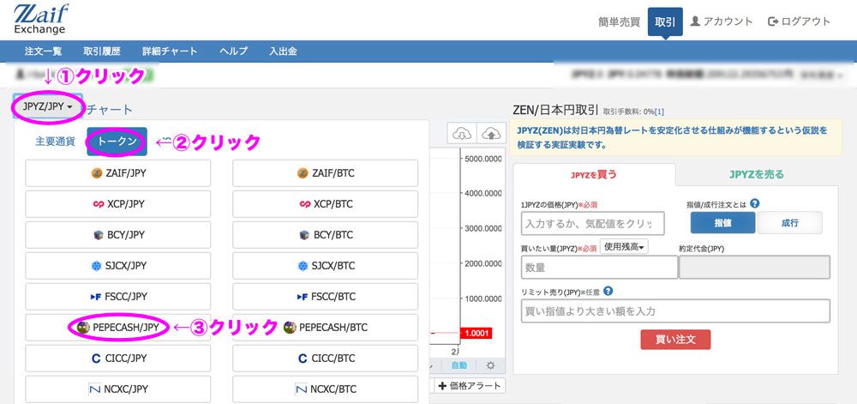Click the 価格アラート button
This screenshot has width=857, height=404.
pos(470,386)
